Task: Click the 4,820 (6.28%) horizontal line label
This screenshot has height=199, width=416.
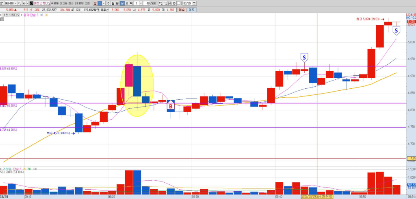Action: (x=9, y=105)
